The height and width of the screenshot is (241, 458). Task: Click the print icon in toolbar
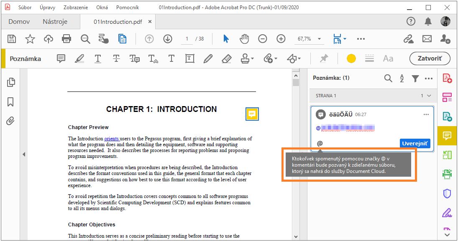coord(67,39)
